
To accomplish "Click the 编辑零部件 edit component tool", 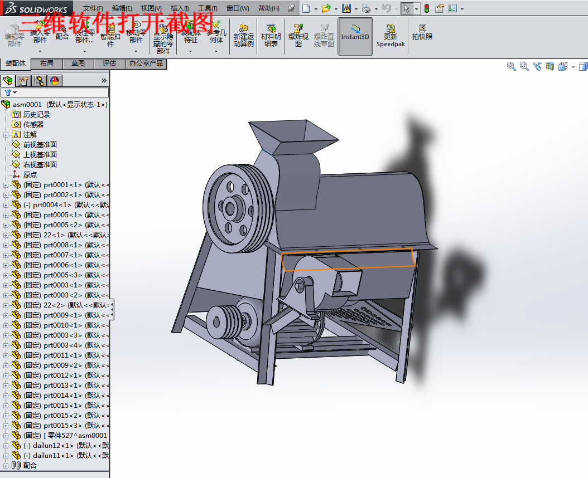I will (x=15, y=36).
